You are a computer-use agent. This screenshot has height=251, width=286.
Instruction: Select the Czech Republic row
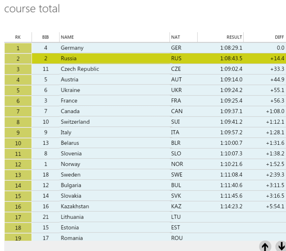tap(145, 69)
